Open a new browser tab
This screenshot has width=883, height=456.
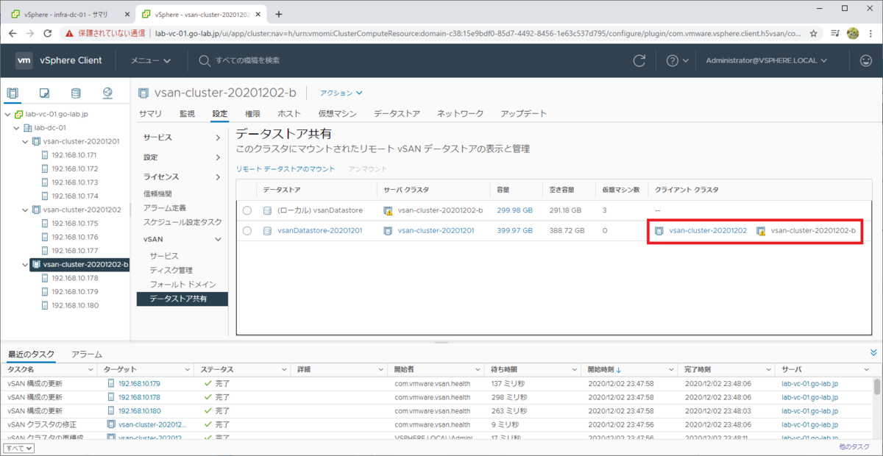click(x=278, y=14)
